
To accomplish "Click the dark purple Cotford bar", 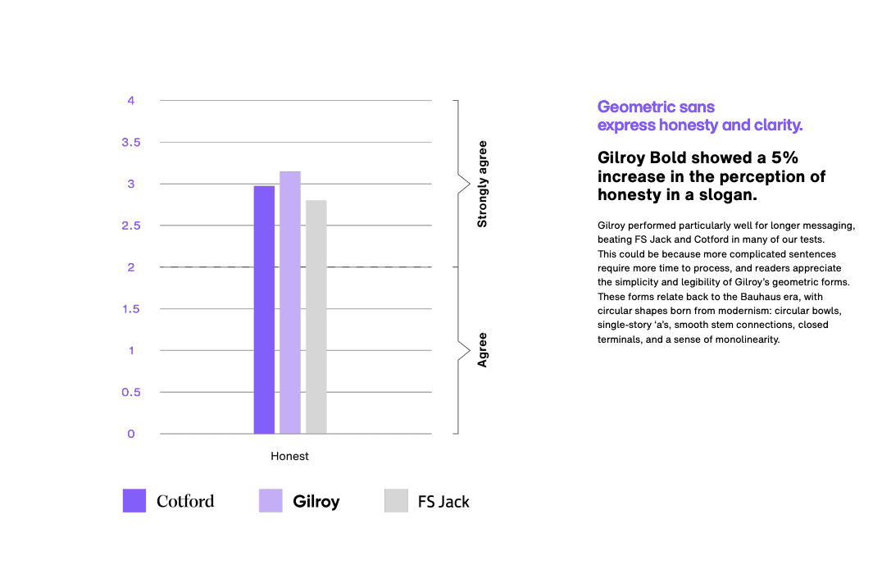I will 264,310.
